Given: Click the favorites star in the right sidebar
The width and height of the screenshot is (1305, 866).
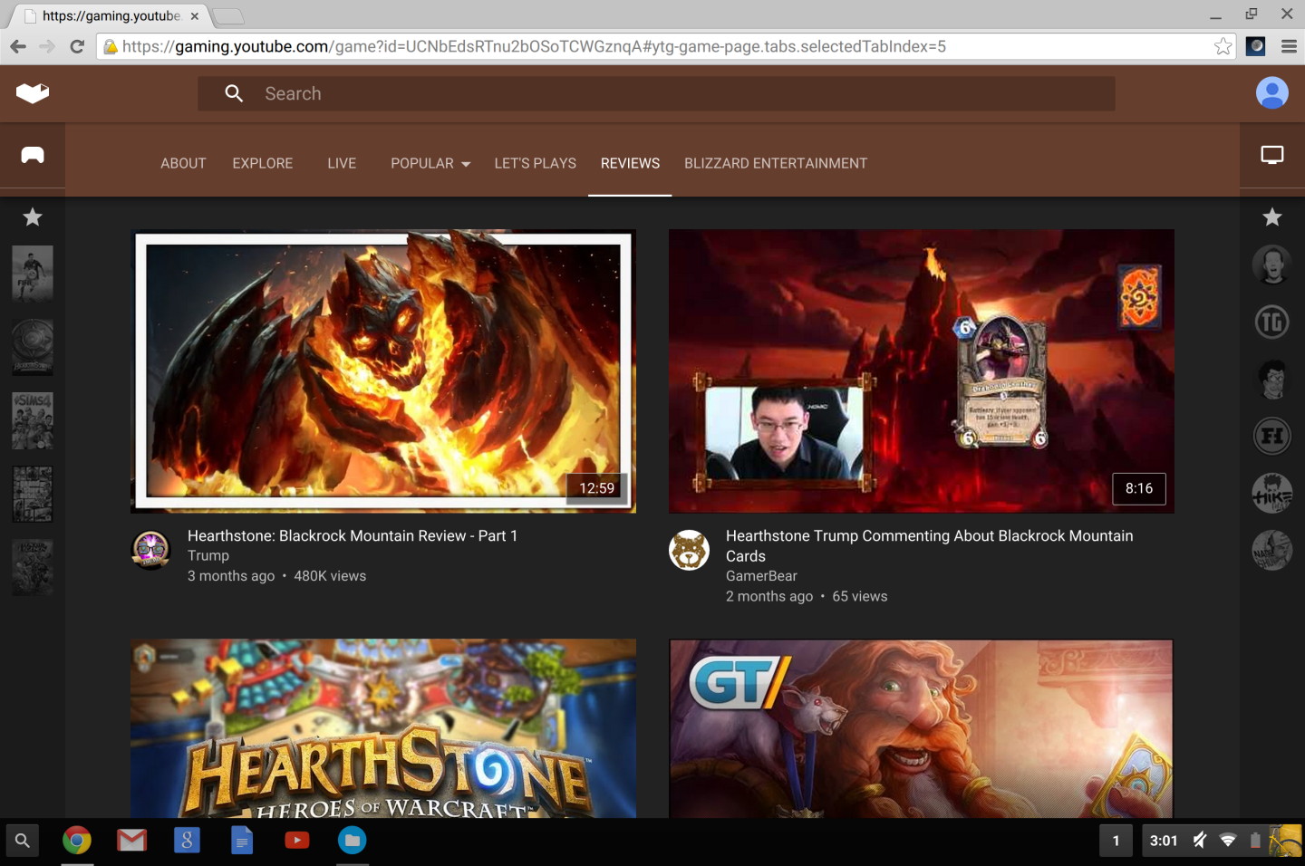Looking at the screenshot, I should pyautogui.click(x=1271, y=217).
